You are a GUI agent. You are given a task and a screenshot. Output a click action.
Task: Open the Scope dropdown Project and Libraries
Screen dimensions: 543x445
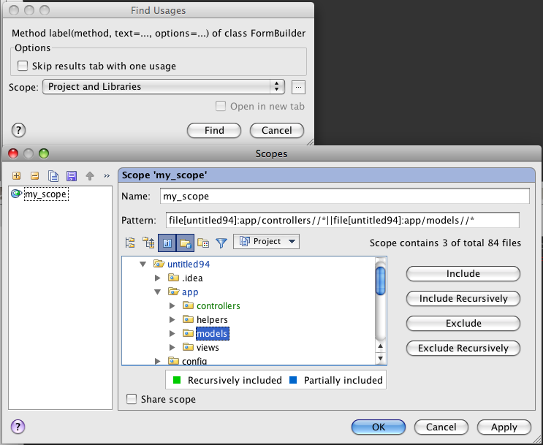pos(164,86)
